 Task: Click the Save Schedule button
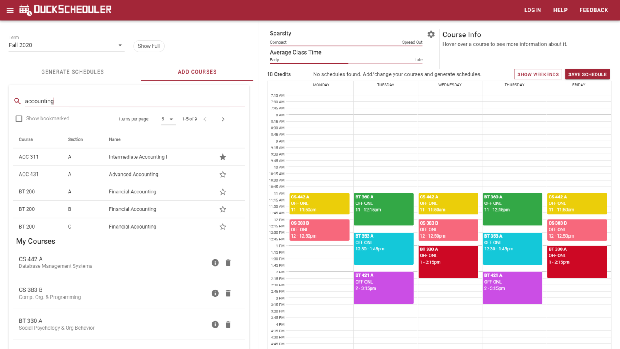click(587, 74)
